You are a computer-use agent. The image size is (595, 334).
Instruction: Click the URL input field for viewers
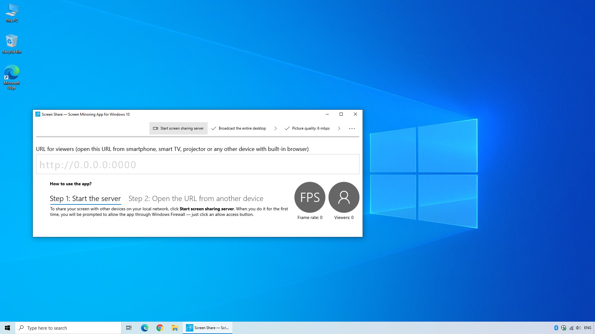coord(198,164)
